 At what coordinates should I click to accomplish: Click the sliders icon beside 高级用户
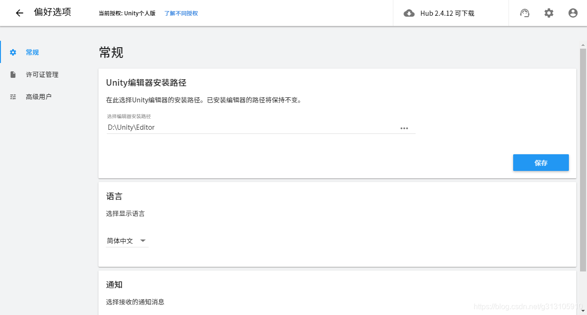pyautogui.click(x=13, y=97)
